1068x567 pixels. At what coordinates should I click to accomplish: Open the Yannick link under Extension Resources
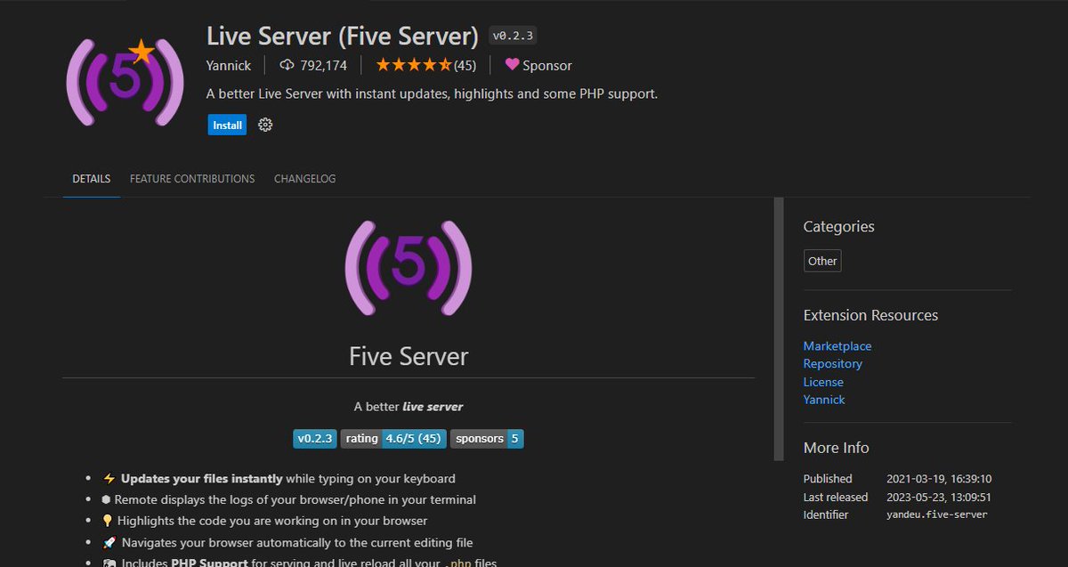[x=824, y=400]
